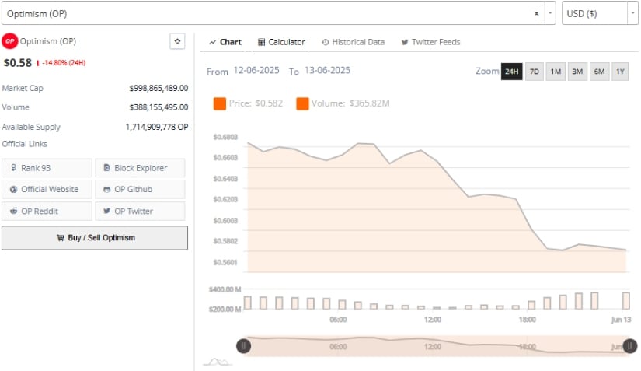Open the USD ($) currency dropdown
The image size is (641, 371).
point(632,13)
